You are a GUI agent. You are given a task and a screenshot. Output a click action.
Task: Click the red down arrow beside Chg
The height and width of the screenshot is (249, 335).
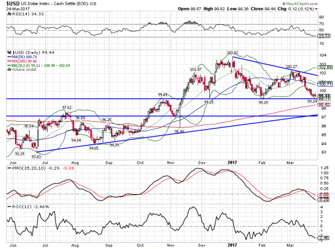(x=316, y=9)
